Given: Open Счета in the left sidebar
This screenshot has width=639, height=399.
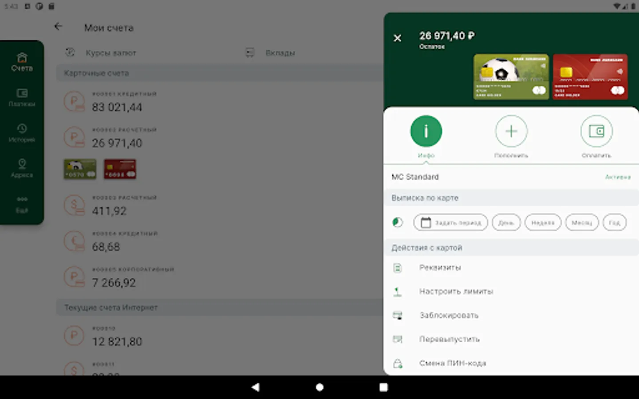Looking at the screenshot, I should (22, 62).
